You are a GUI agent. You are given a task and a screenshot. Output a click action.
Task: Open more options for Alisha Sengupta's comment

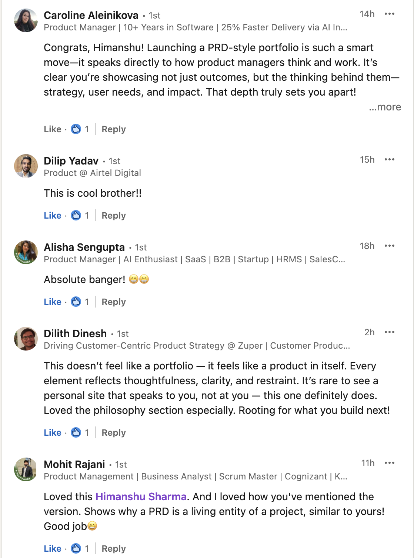(x=389, y=246)
